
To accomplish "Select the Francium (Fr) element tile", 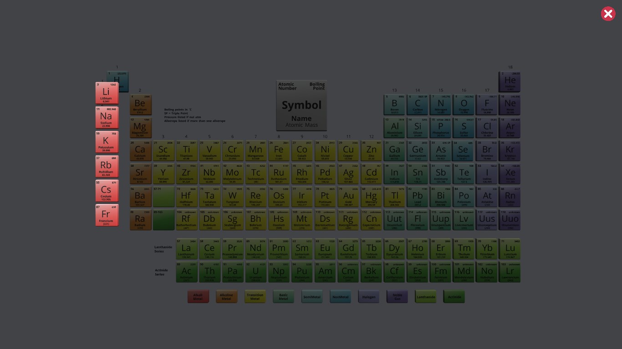I will (107, 215).
